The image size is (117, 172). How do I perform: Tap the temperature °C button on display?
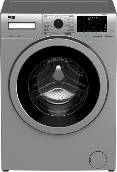point(80,31)
